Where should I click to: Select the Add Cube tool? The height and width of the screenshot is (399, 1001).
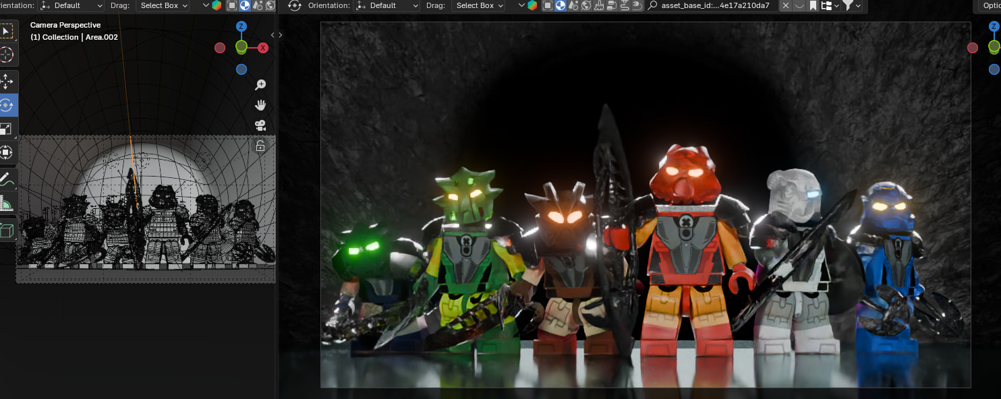coord(7,231)
